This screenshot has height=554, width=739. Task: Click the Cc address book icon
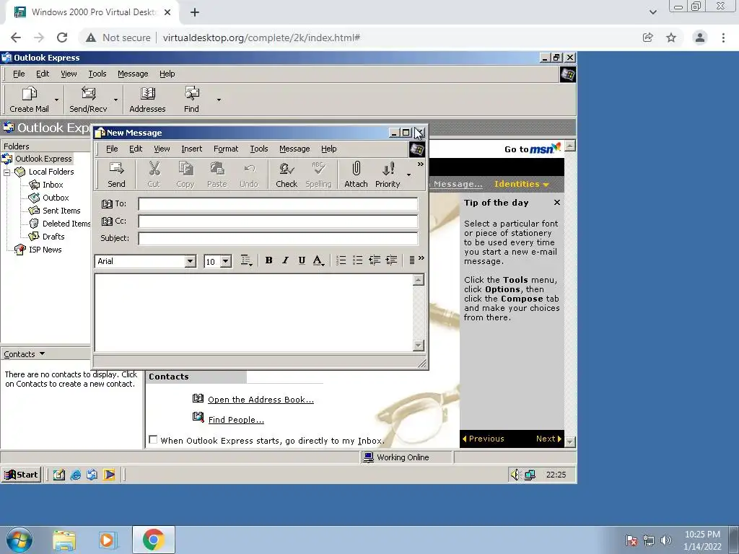coord(107,221)
